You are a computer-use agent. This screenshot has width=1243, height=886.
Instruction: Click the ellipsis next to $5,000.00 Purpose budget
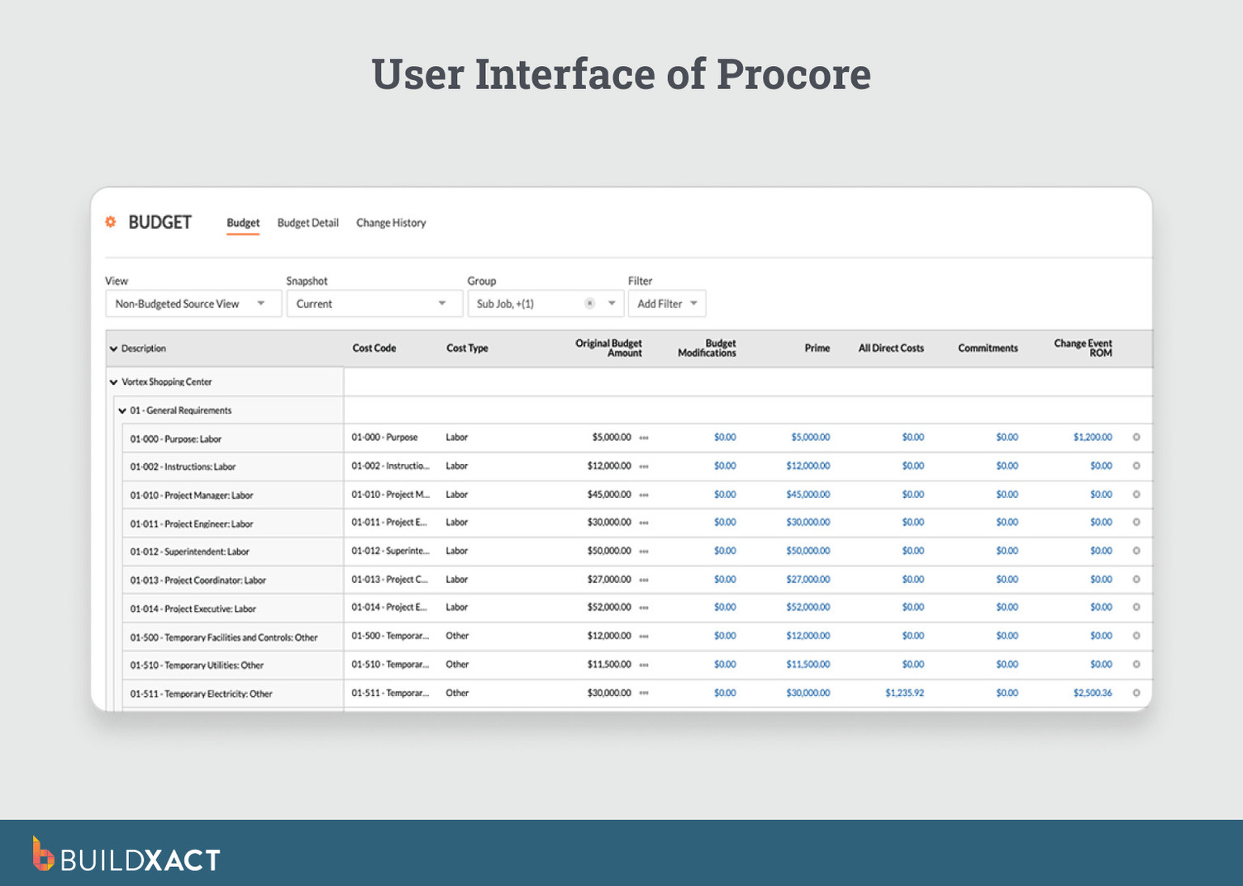tap(644, 438)
